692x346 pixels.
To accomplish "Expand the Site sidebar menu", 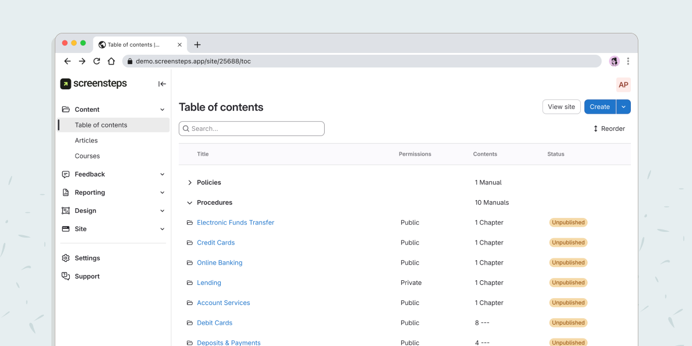I will [162, 229].
